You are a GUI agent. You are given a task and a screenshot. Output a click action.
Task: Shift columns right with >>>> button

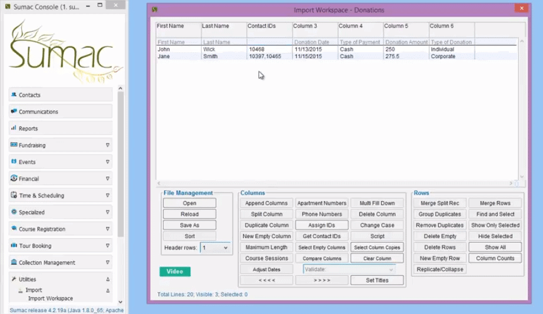point(322,280)
